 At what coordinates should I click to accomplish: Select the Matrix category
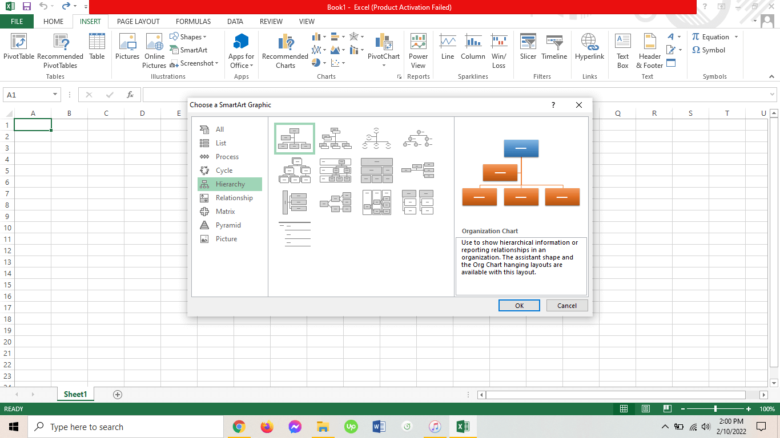(230, 212)
